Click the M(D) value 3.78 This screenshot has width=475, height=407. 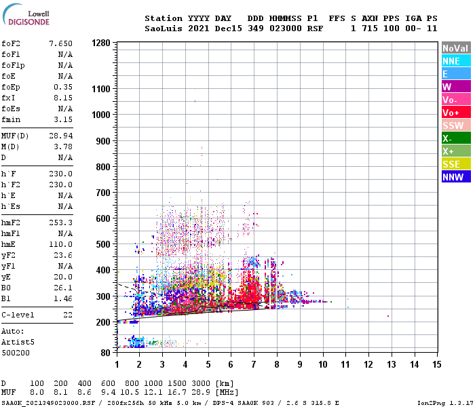point(63,147)
